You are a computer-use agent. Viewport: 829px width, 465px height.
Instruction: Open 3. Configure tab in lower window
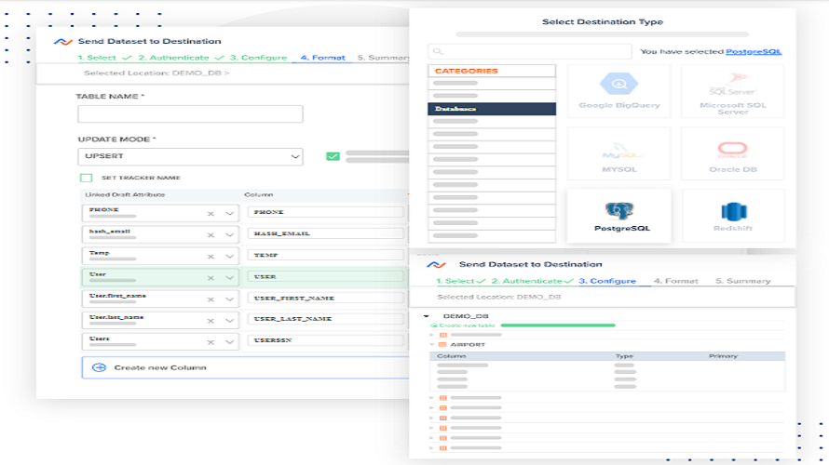pyautogui.click(x=607, y=281)
